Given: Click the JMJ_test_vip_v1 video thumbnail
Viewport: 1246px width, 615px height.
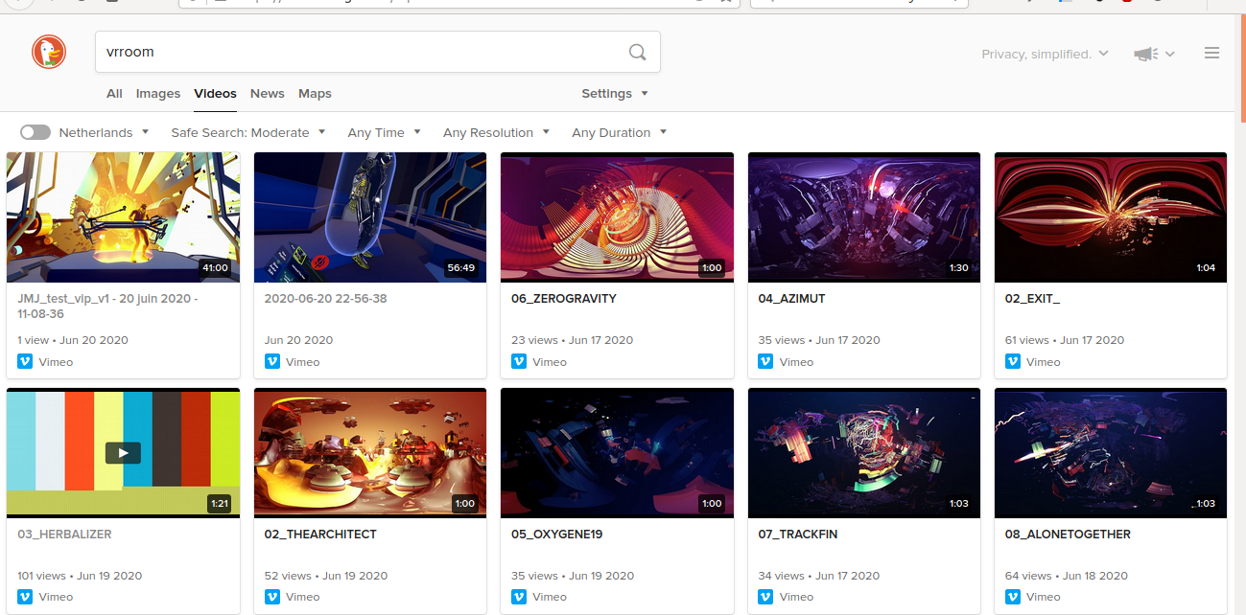Looking at the screenshot, I should pyautogui.click(x=123, y=217).
